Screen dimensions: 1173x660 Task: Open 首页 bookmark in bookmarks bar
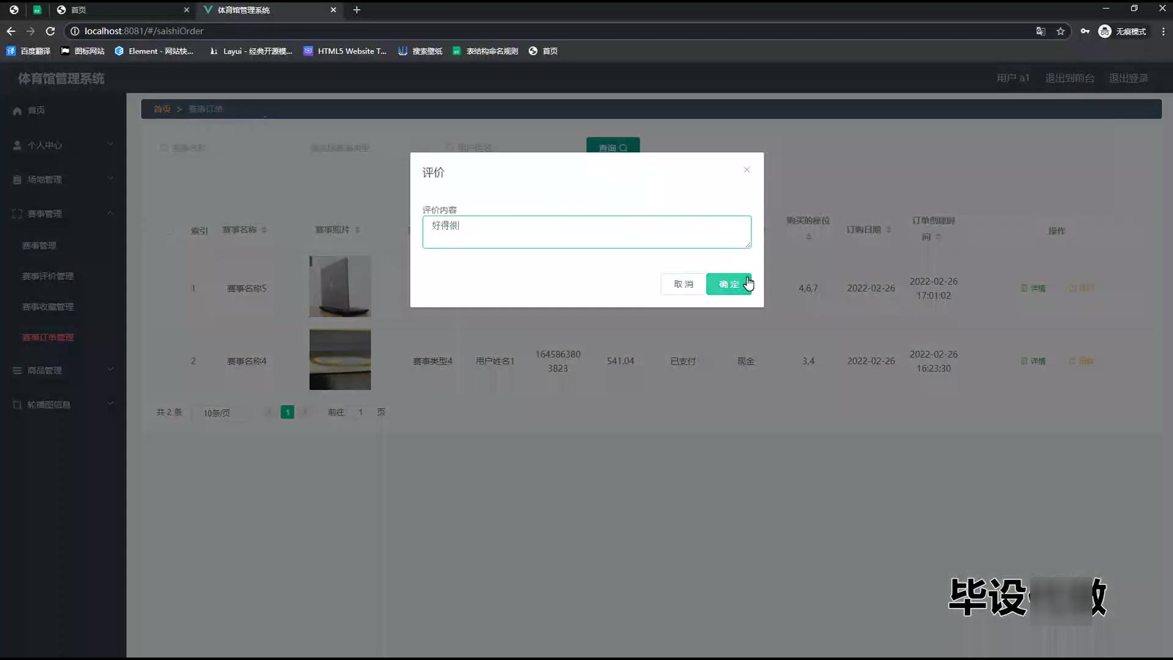543,51
